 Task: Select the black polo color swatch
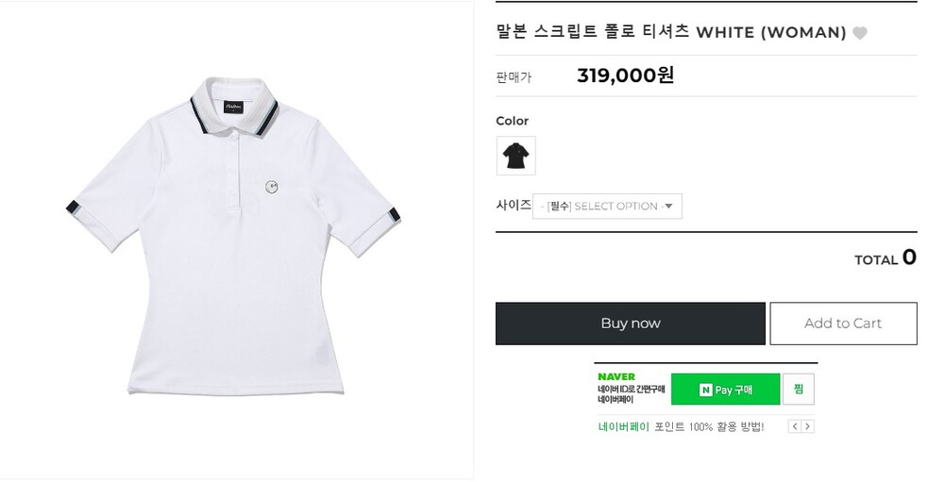(x=515, y=156)
